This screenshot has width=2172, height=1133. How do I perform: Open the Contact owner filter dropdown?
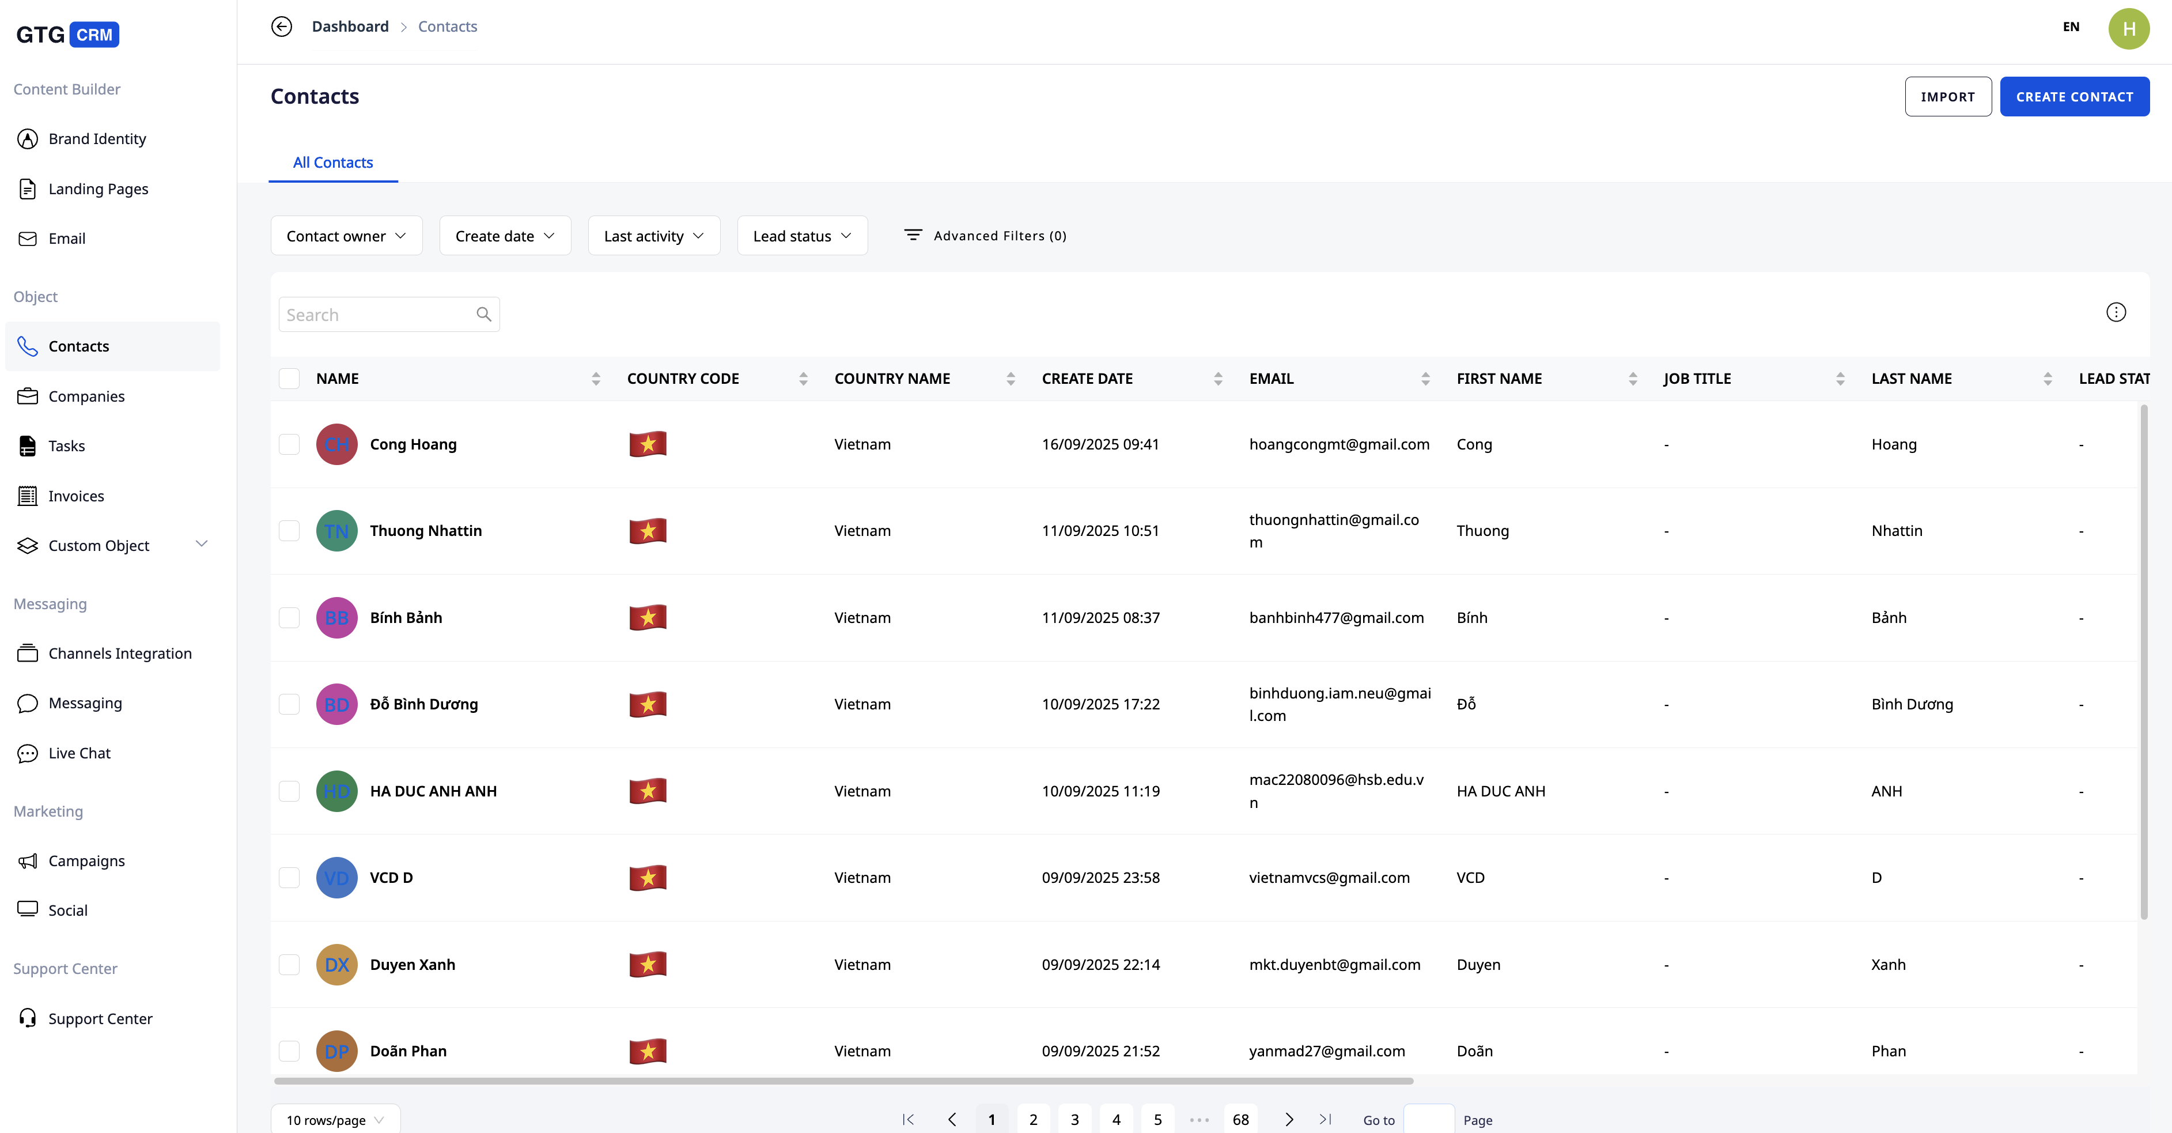[x=346, y=236]
